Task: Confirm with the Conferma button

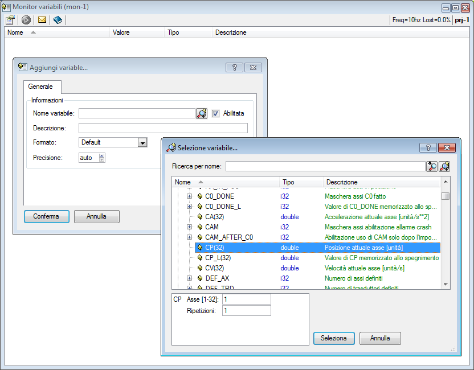Action: click(x=47, y=216)
